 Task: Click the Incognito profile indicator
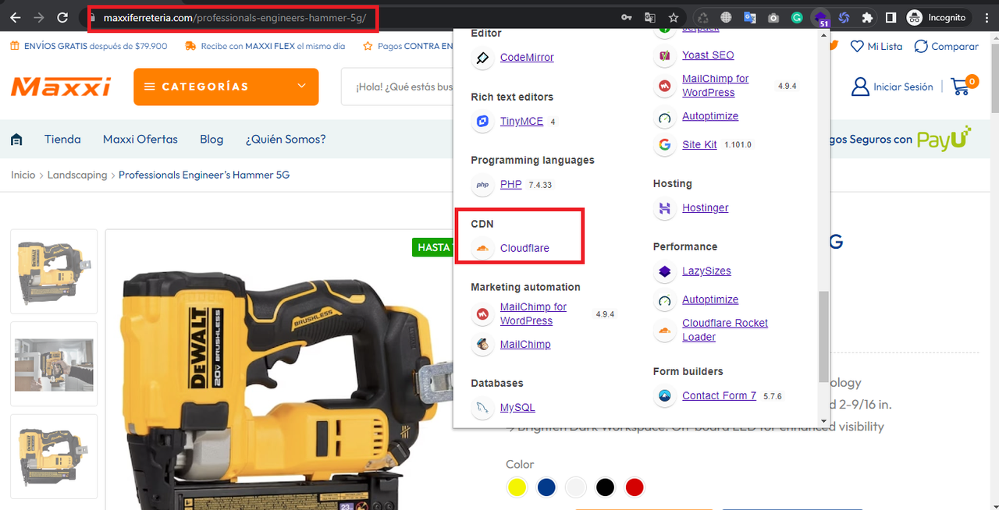[x=937, y=17]
